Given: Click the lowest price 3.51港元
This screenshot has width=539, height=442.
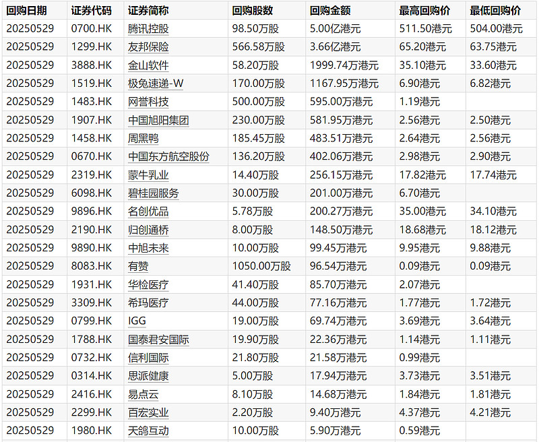Looking at the screenshot, I should click(490, 376).
